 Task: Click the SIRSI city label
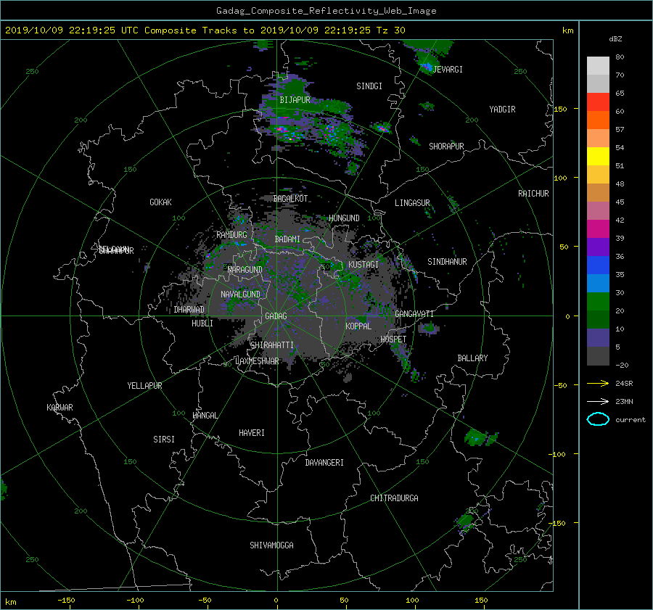coord(164,440)
